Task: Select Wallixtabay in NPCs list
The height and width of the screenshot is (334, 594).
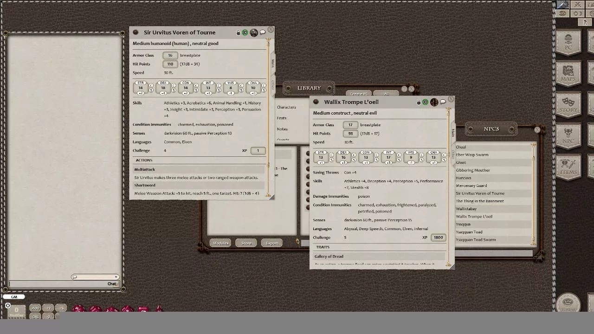Action: point(493,209)
